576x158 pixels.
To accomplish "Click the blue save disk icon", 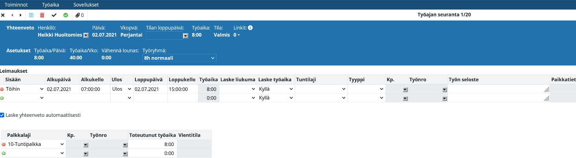I will tap(31, 15).
